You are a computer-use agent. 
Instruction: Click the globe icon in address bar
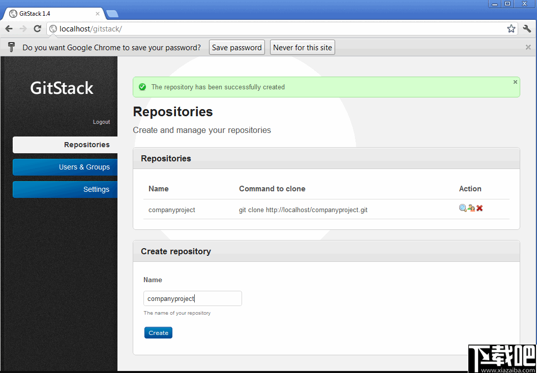(53, 29)
